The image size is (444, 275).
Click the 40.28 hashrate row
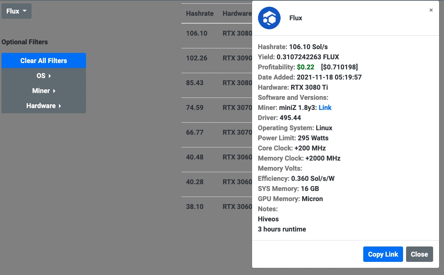[x=195, y=182]
